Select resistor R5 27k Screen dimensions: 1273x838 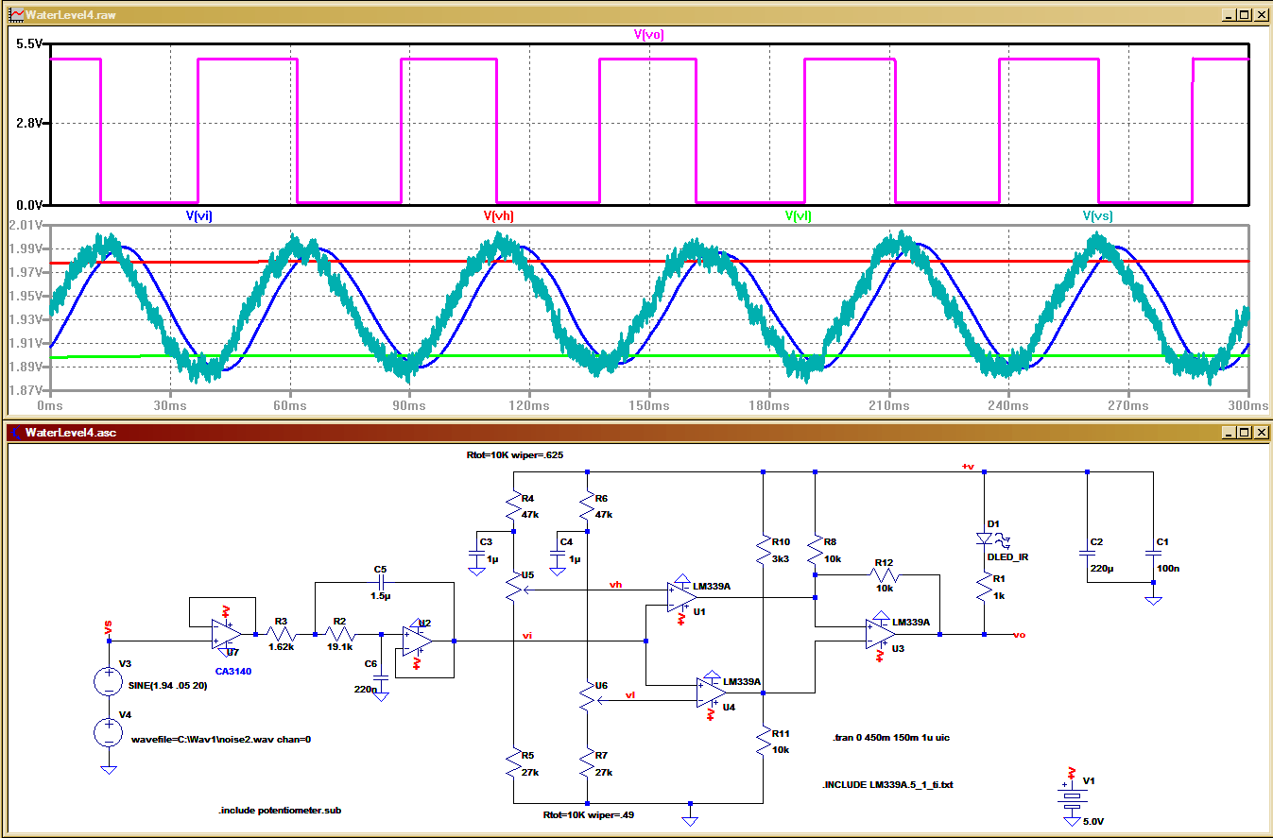[512, 761]
